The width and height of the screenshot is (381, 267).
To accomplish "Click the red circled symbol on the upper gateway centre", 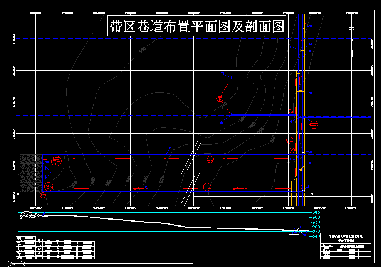I will point(210,160).
